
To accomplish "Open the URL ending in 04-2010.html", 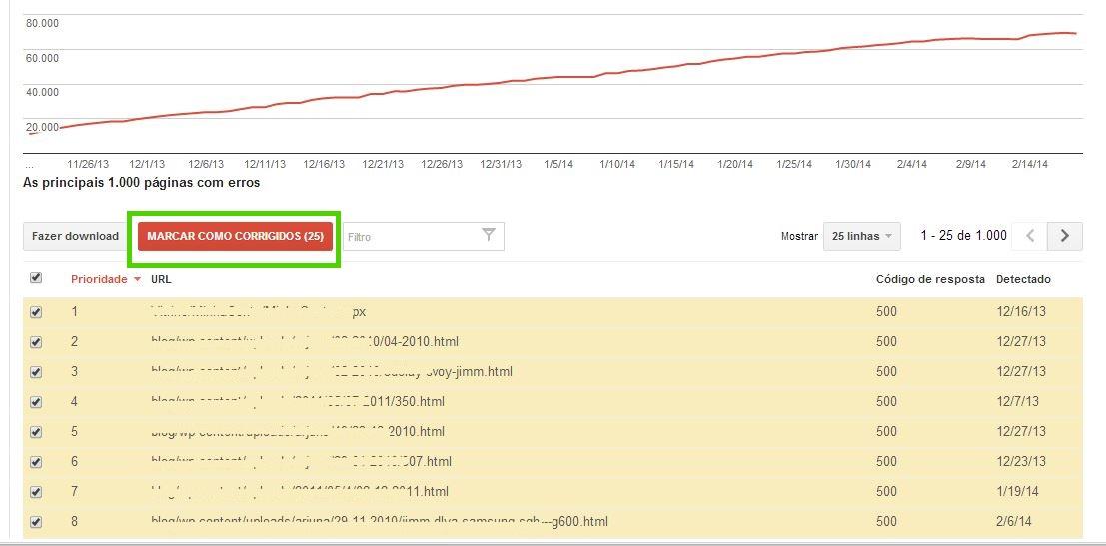I will pos(290,342).
